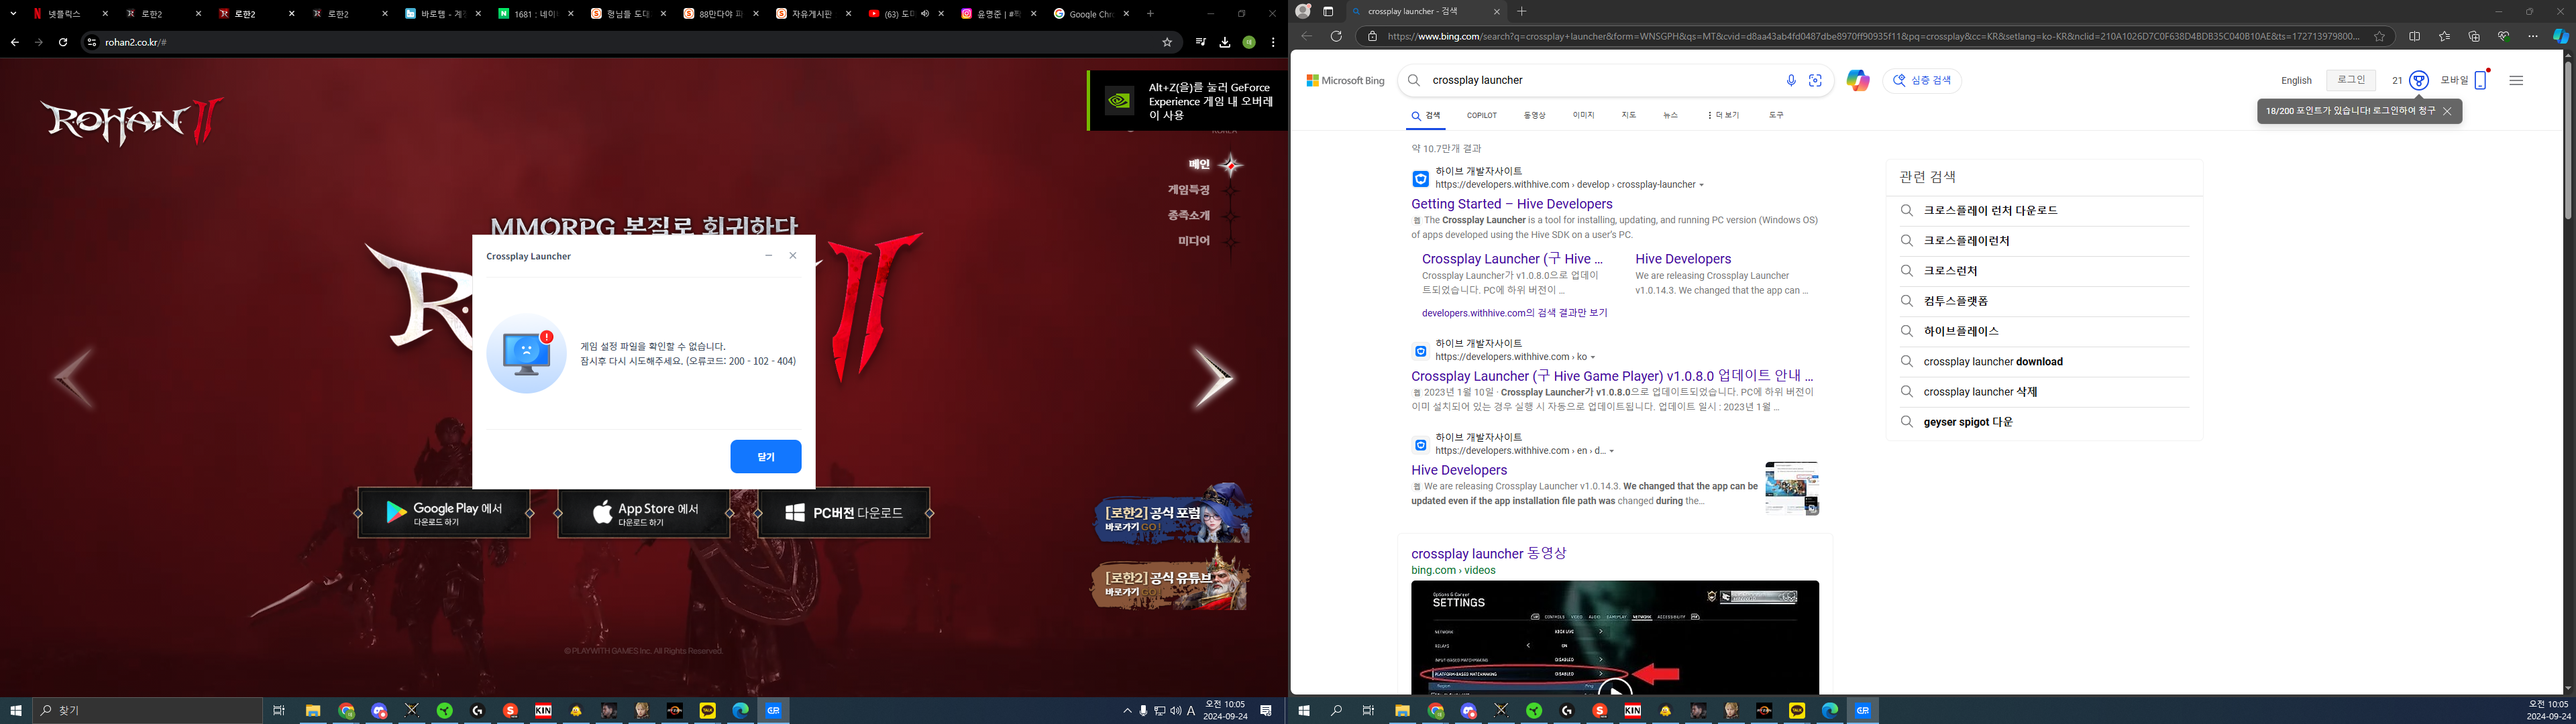Open 'Getting Started – Hive Developers' link

coord(1511,204)
